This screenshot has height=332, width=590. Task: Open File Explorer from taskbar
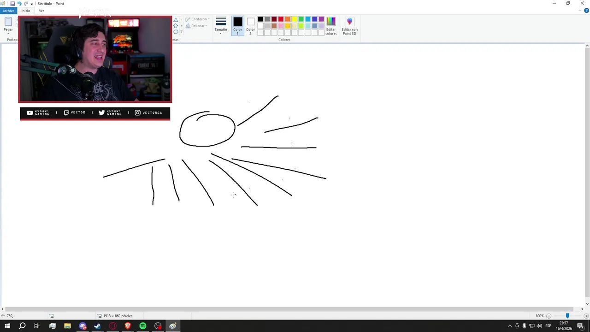tap(67, 326)
